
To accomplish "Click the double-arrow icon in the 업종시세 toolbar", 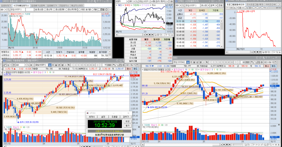I will click(110, 9).
